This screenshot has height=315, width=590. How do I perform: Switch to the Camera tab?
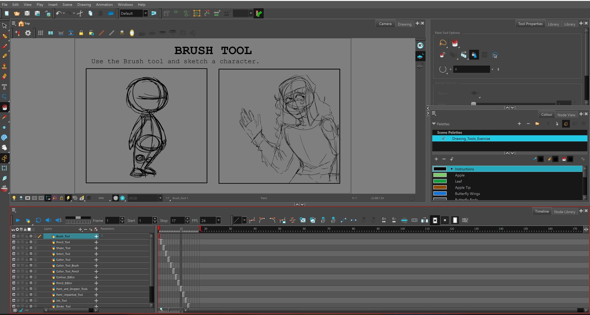pos(385,24)
